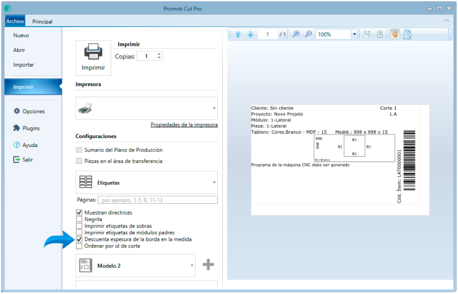Click the Etiquetas grid icon
This screenshot has height=294, width=458.
coord(85,182)
